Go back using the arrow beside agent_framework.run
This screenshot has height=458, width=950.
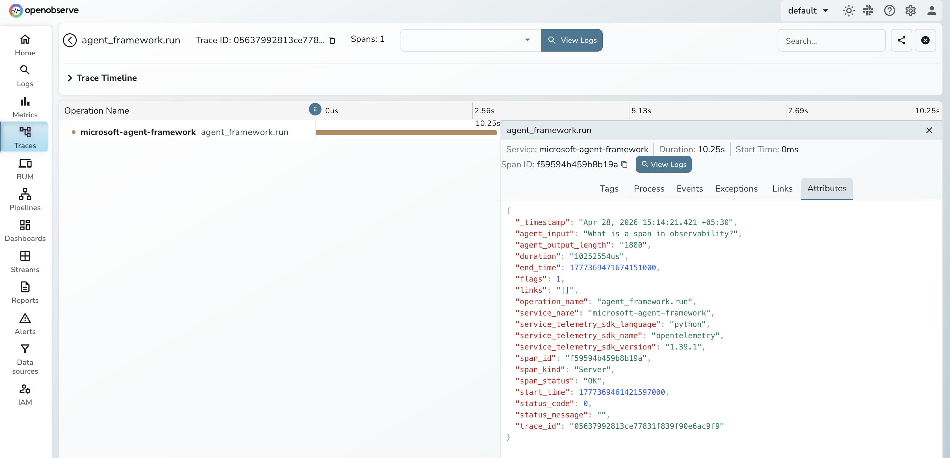click(x=70, y=40)
